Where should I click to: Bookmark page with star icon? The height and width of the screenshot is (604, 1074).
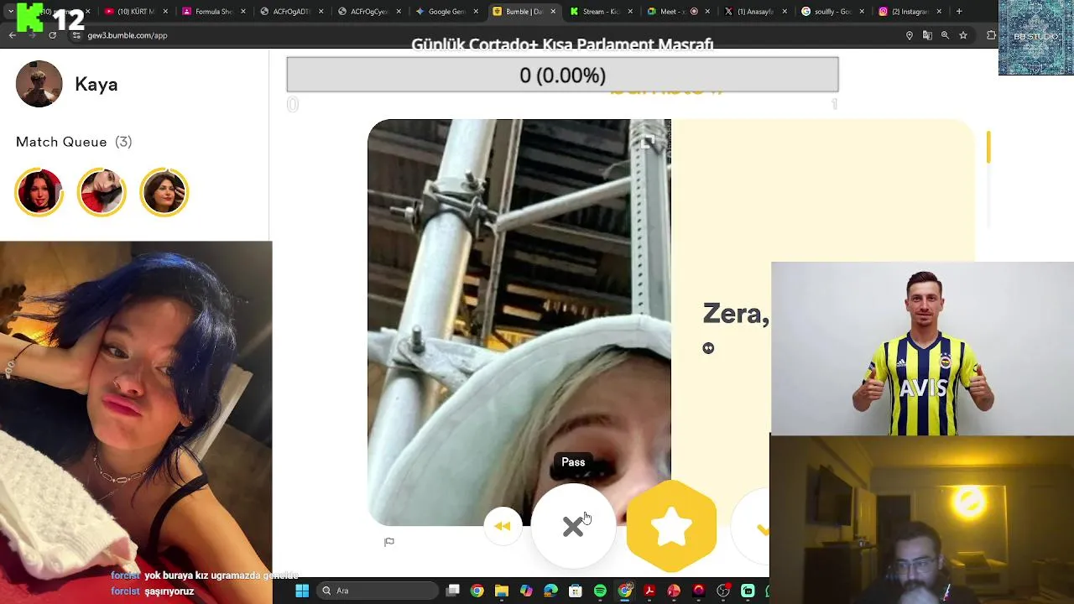pyautogui.click(x=963, y=35)
